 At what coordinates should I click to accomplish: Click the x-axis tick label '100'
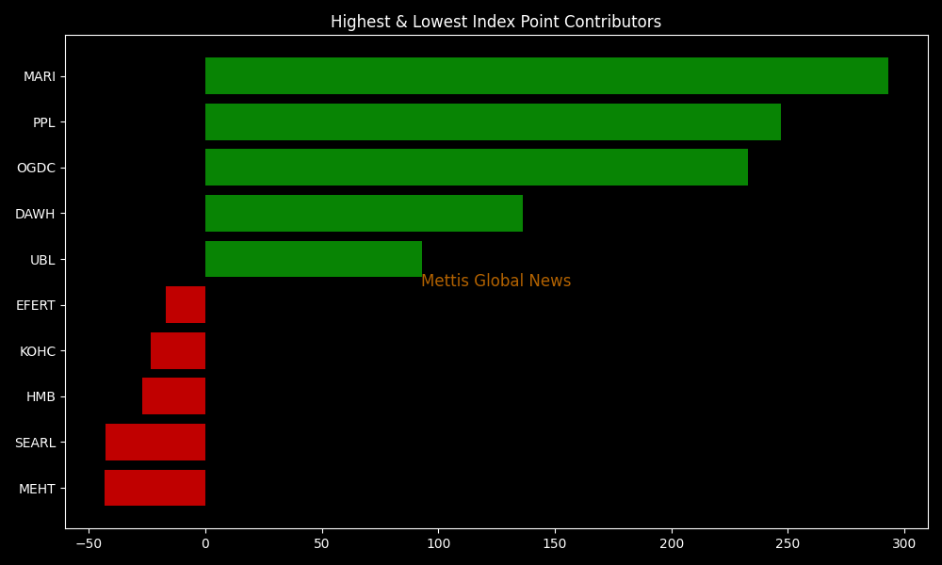pos(439,544)
